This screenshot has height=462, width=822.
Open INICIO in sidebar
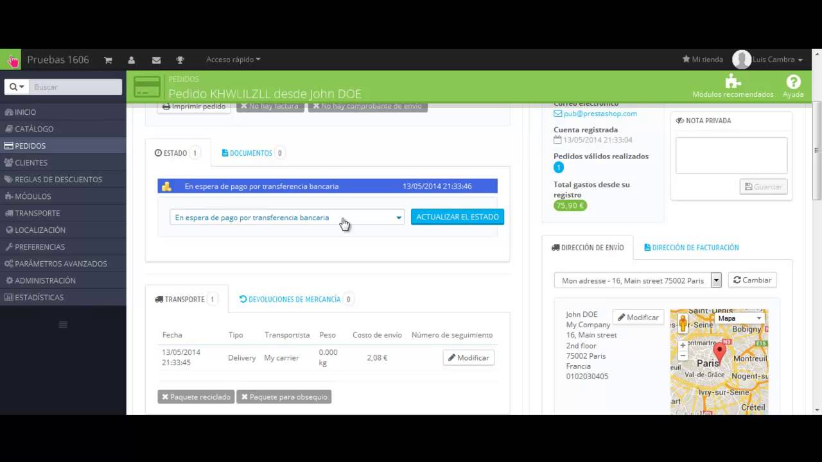click(63, 112)
